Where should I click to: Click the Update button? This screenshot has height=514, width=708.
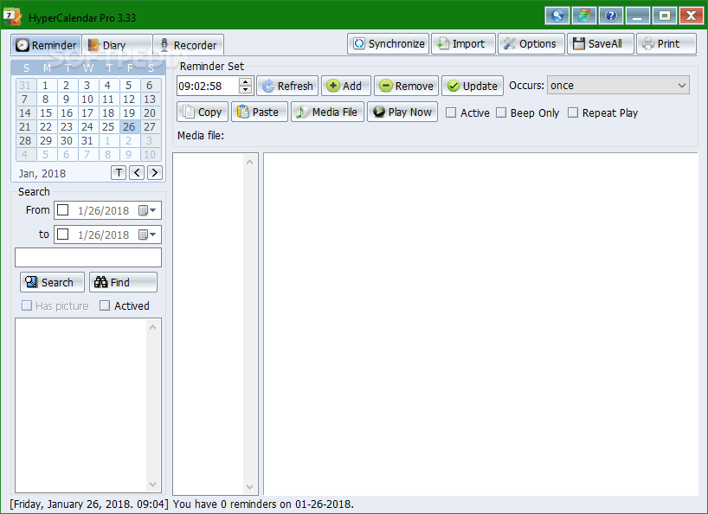tap(473, 86)
